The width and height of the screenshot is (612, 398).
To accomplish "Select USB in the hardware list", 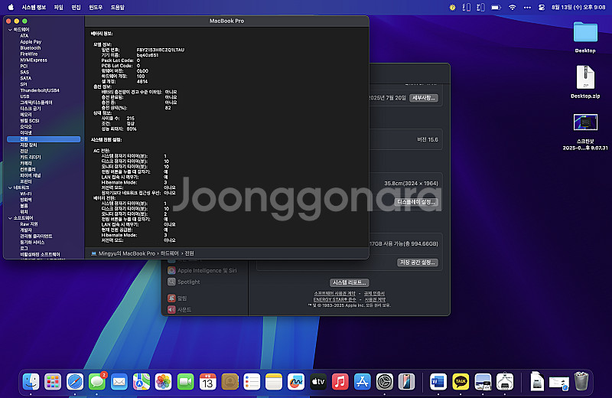I will (x=24, y=96).
